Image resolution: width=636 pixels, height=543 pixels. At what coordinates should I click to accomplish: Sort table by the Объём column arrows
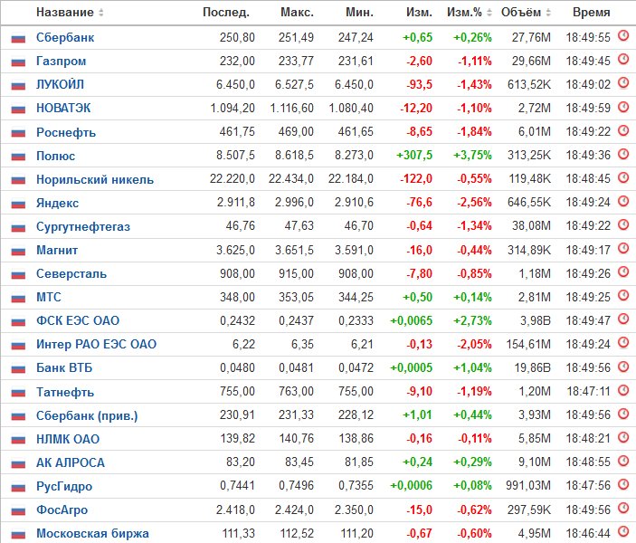coord(548,13)
